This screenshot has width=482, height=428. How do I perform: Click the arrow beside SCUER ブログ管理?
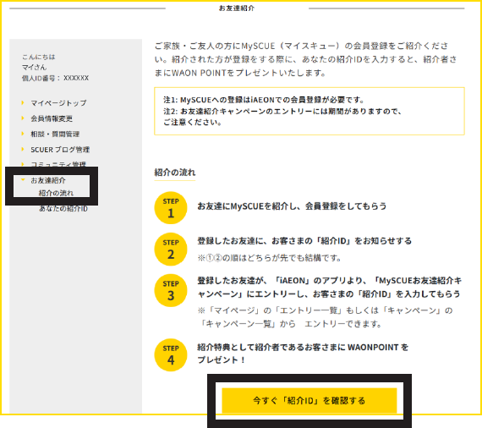click(23, 150)
